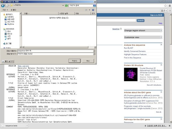Open the Downloads (다운로드) folder in sidebar
Viewport: 172px width, 129px height.
point(9,17)
